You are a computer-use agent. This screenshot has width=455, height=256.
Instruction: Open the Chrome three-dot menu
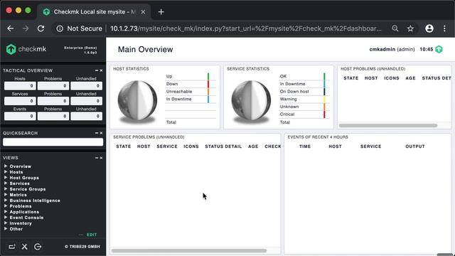pyautogui.click(x=444, y=28)
